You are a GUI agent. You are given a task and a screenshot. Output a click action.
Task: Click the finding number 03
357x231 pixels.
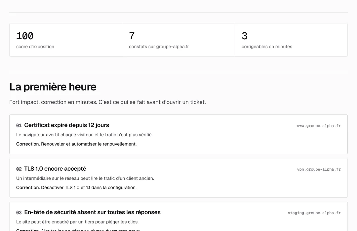(19, 213)
